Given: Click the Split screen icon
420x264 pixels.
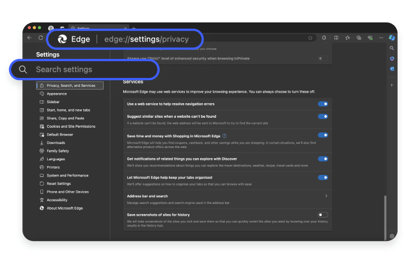Looking at the screenshot, I should (336, 38).
